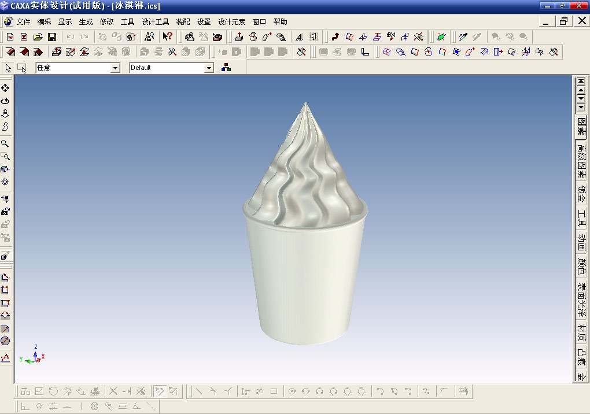This screenshot has width=590, height=414.
Task: Click the loft feature icon
Action: (281, 37)
